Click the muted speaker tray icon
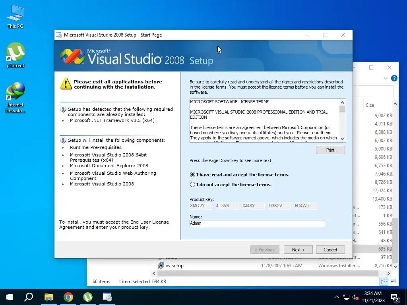This screenshot has width=407, height=305. (356, 297)
